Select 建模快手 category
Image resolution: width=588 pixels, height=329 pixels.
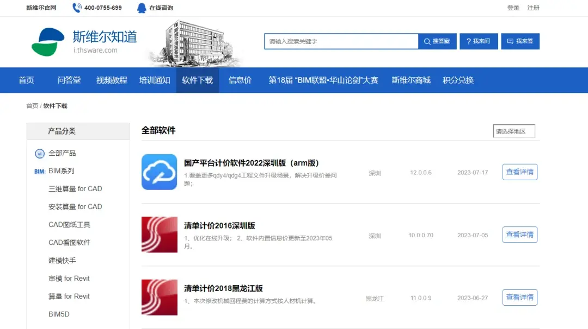pyautogui.click(x=62, y=261)
